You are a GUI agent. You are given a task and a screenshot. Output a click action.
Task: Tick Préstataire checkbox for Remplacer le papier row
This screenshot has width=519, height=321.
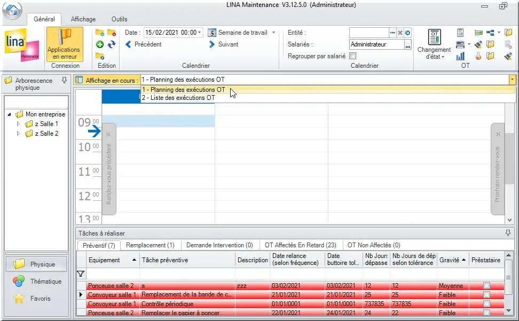[486, 312]
